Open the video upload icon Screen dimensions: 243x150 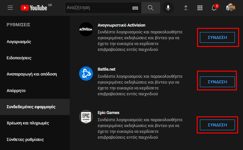tap(186, 8)
